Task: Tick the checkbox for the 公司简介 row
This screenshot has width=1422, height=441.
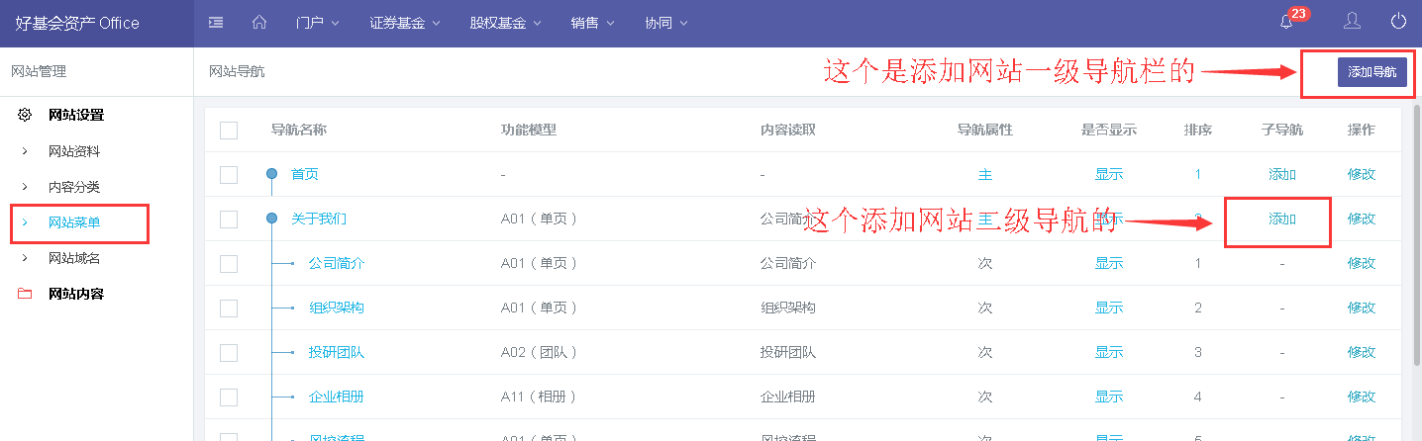Action: point(229,264)
